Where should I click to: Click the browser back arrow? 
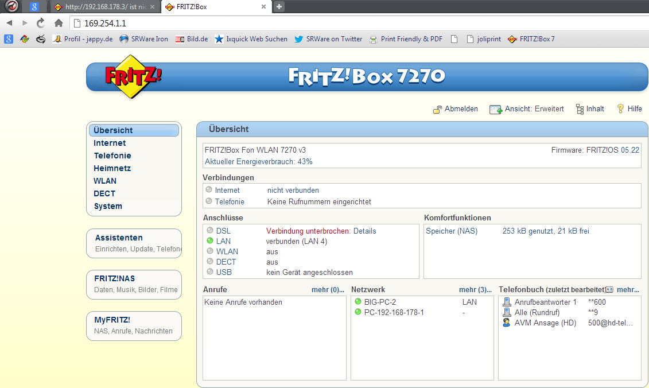10,23
